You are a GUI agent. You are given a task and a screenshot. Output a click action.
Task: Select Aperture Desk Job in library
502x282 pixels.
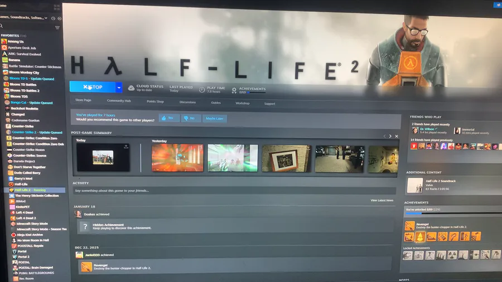coord(22,47)
